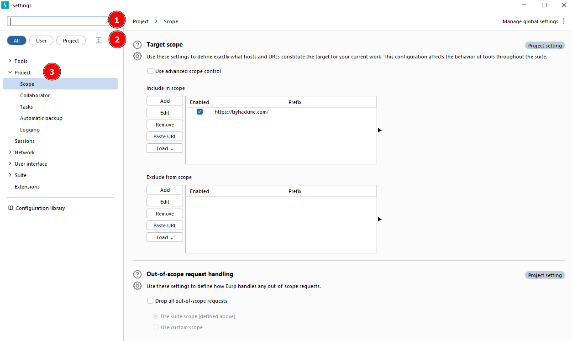572x341 pixels.
Task: Open the settings search magnifier icon
Action: [106, 21]
